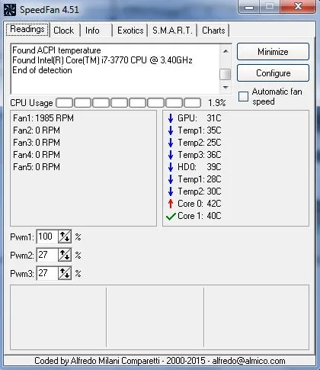
Task: Click the down arrow beside Temp1: 35C
Action: 171,130
